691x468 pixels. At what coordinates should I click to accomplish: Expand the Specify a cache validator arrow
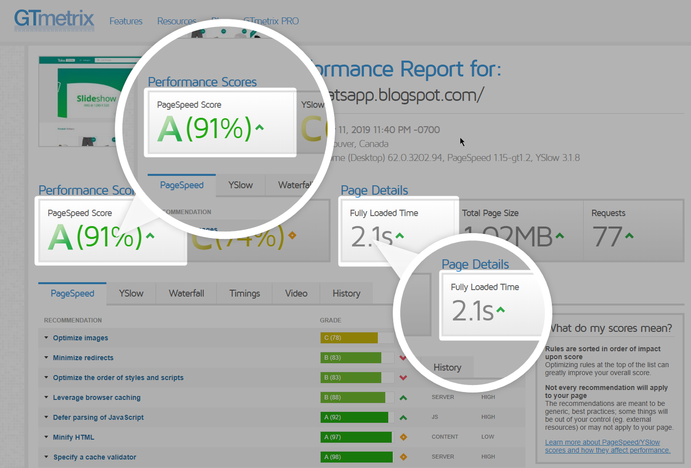tap(46, 457)
